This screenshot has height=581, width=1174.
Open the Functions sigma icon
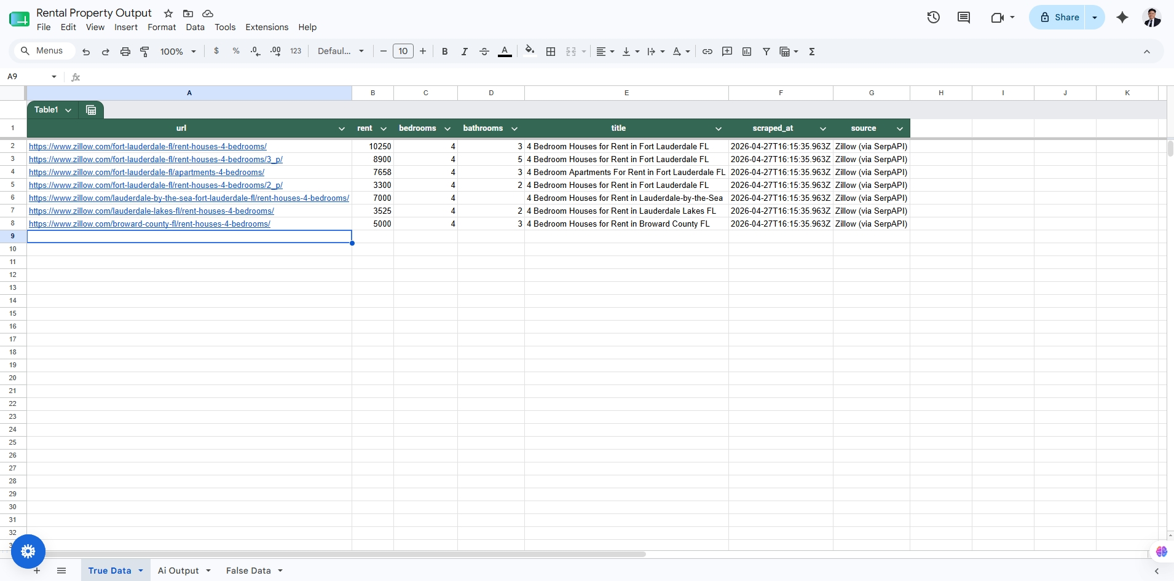812,52
